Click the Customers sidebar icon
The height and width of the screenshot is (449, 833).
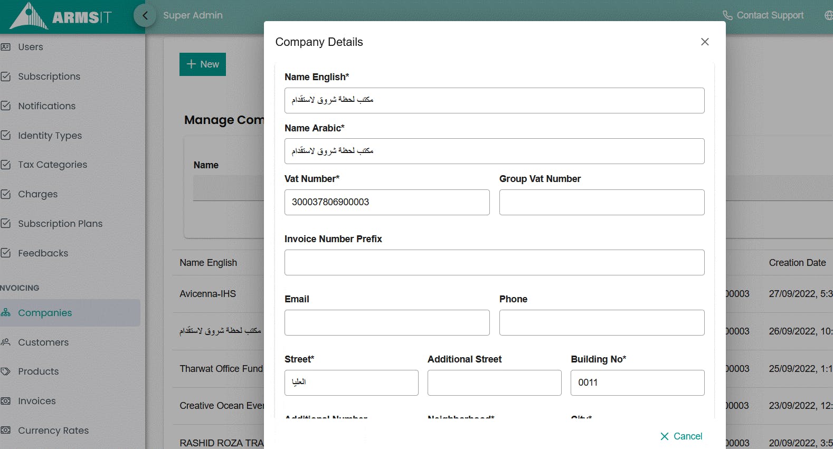coord(6,342)
